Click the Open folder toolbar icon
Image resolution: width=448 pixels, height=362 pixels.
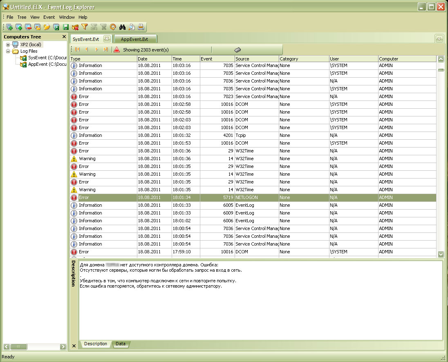coord(47,27)
